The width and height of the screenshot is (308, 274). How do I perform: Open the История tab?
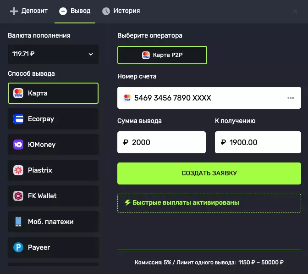pyautogui.click(x=121, y=11)
